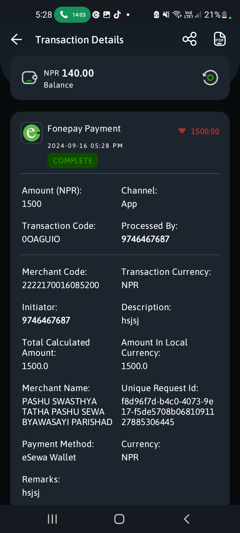Open the share icon
Viewport: 240px width, 533px height.
(190, 39)
